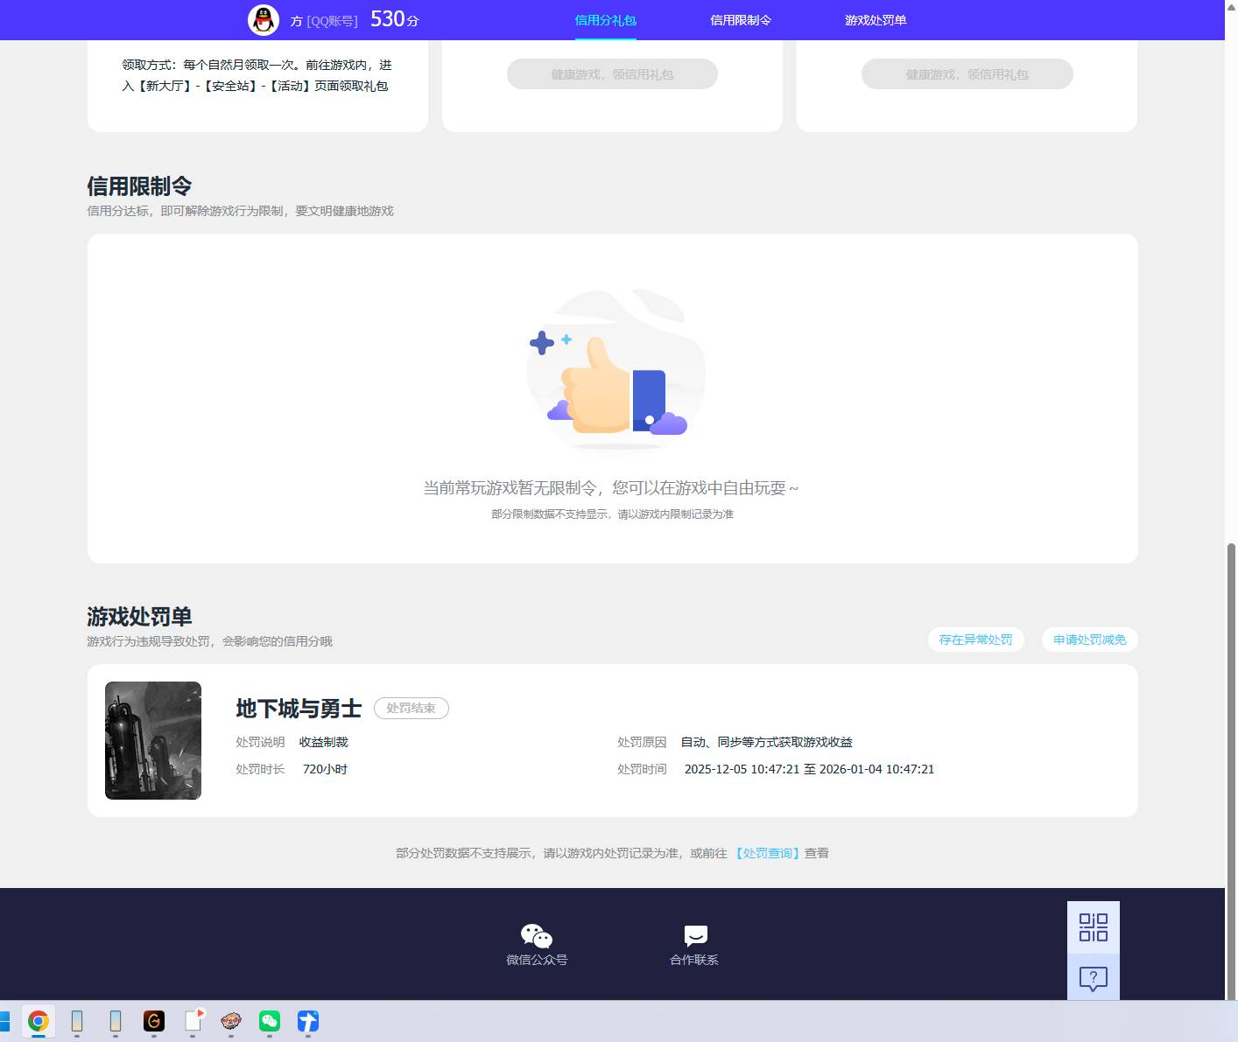Switch to the 信用分礼包 tab
Image resolution: width=1238 pixels, height=1042 pixels.
point(605,19)
